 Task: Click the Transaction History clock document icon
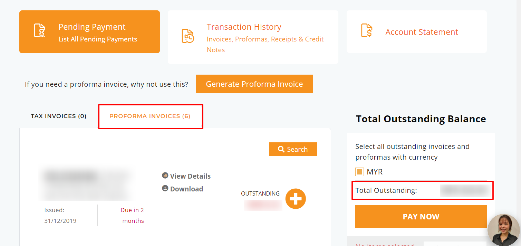pyautogui.click(x=188, y=36)
